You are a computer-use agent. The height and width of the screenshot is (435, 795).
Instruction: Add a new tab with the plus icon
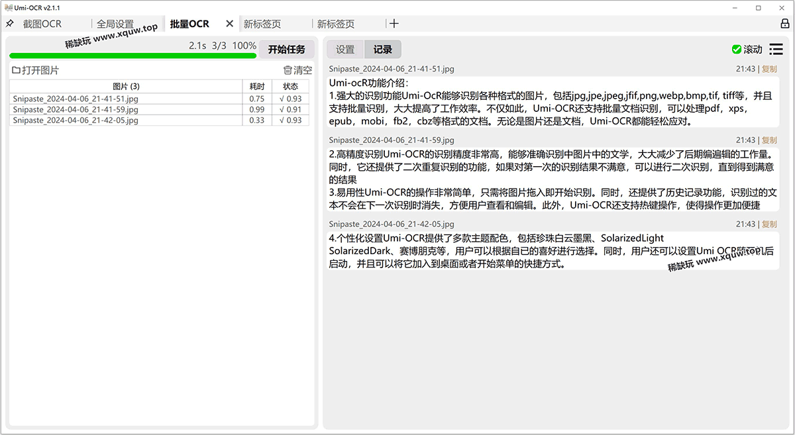tap(394, 23)
